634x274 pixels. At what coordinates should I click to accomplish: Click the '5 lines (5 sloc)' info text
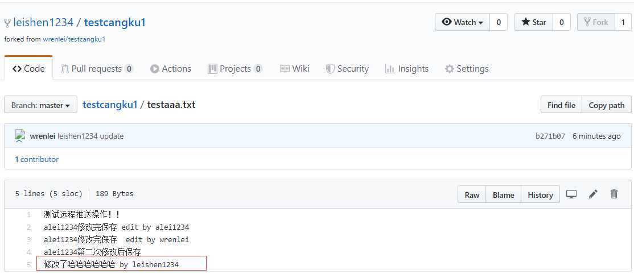(49, 194)
